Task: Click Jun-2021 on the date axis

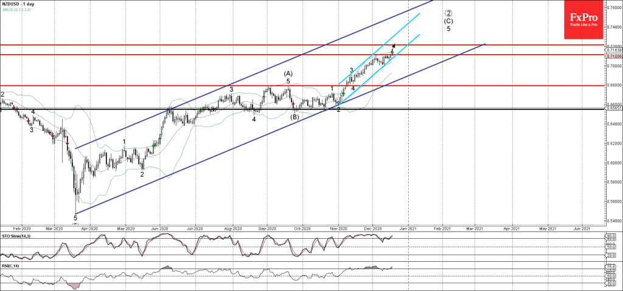Action: [582, 228]
